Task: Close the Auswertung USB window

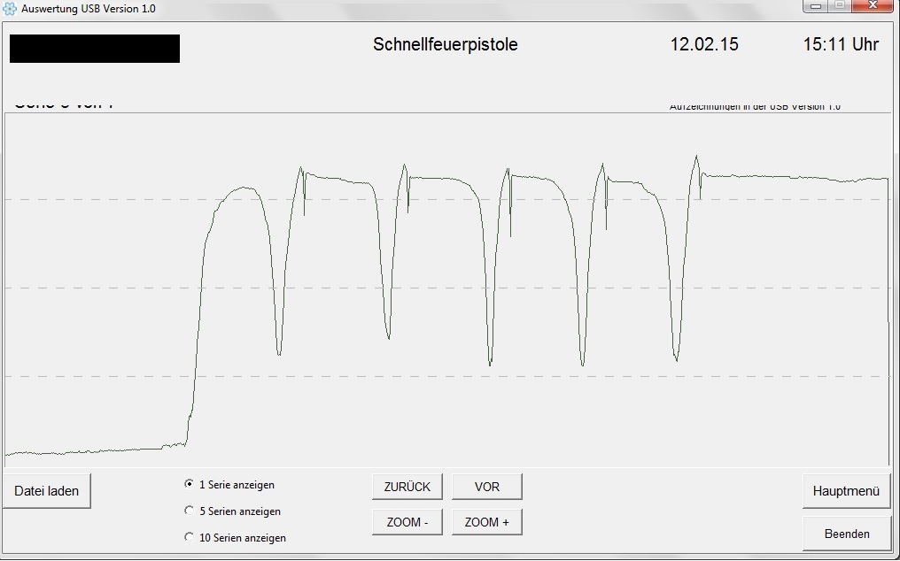Action: 873,5
